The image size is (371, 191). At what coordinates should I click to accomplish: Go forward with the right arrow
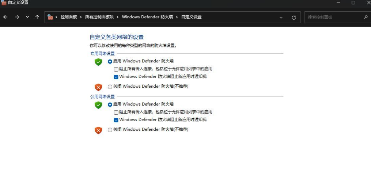pyautogui.click(x=17, y=17)
